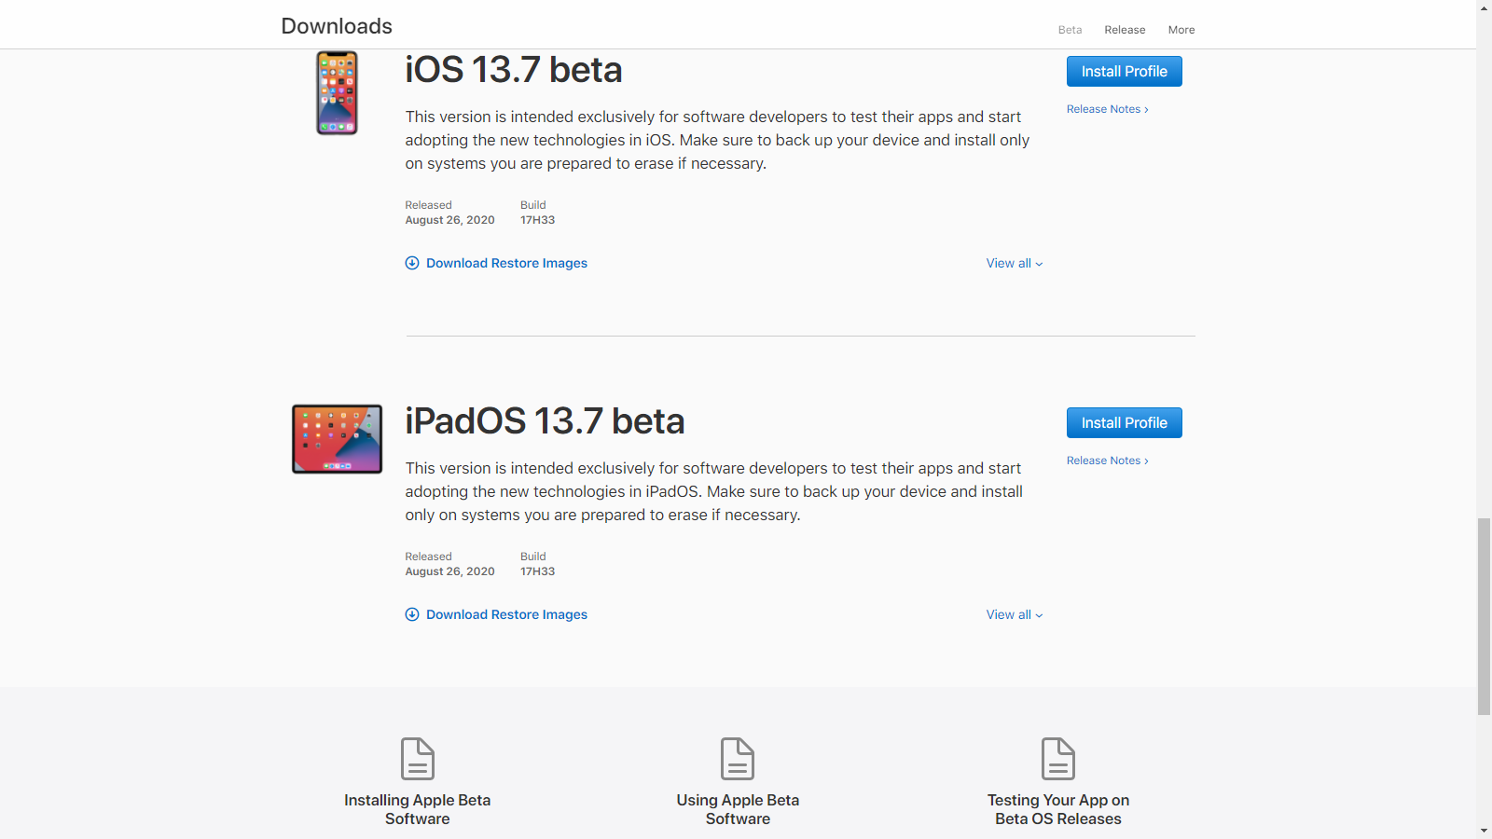The image size is (1492, 839).
Task: Download Restore Images for iOS 13.7 beta
Action: [x=506, y=263]
